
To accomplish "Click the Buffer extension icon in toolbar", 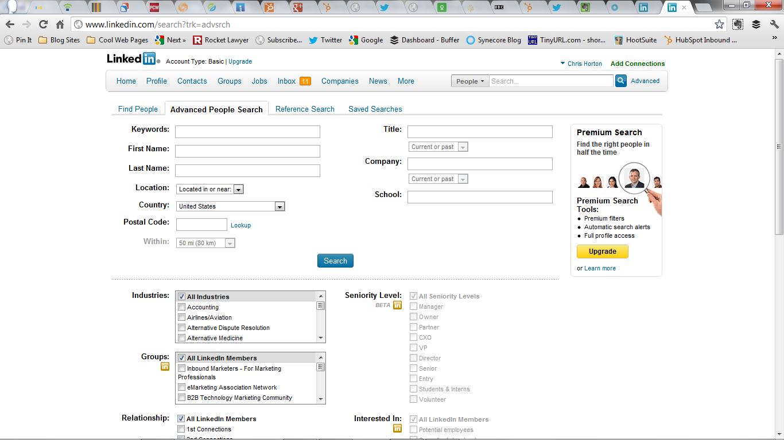I will click(x=756, y=25).
